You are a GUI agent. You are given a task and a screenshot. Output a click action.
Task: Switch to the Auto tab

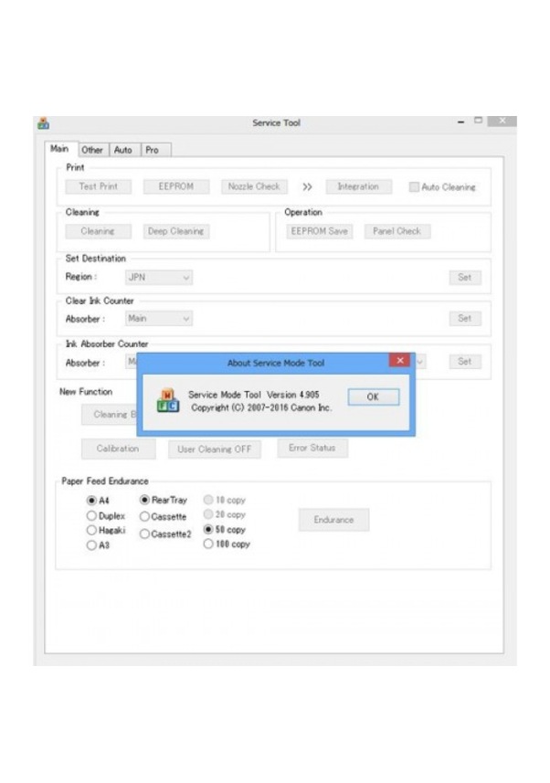click(122, 150)
